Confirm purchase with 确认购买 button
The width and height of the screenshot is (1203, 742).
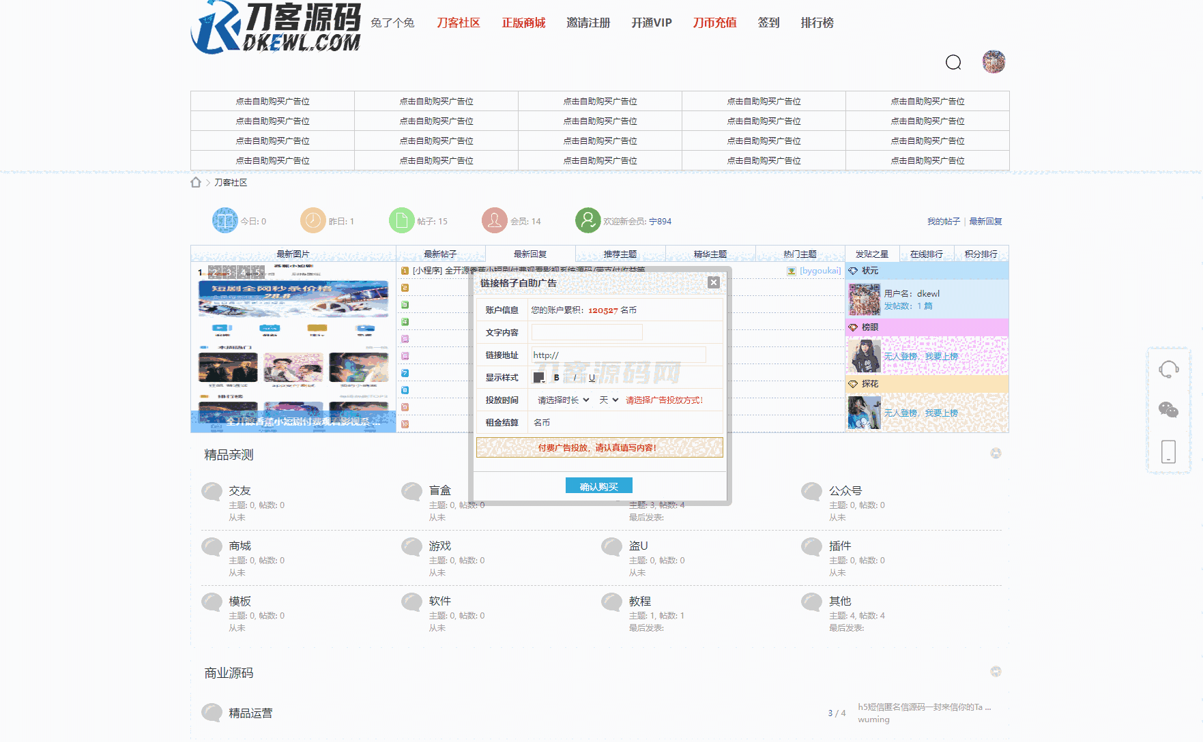point(599,486)
